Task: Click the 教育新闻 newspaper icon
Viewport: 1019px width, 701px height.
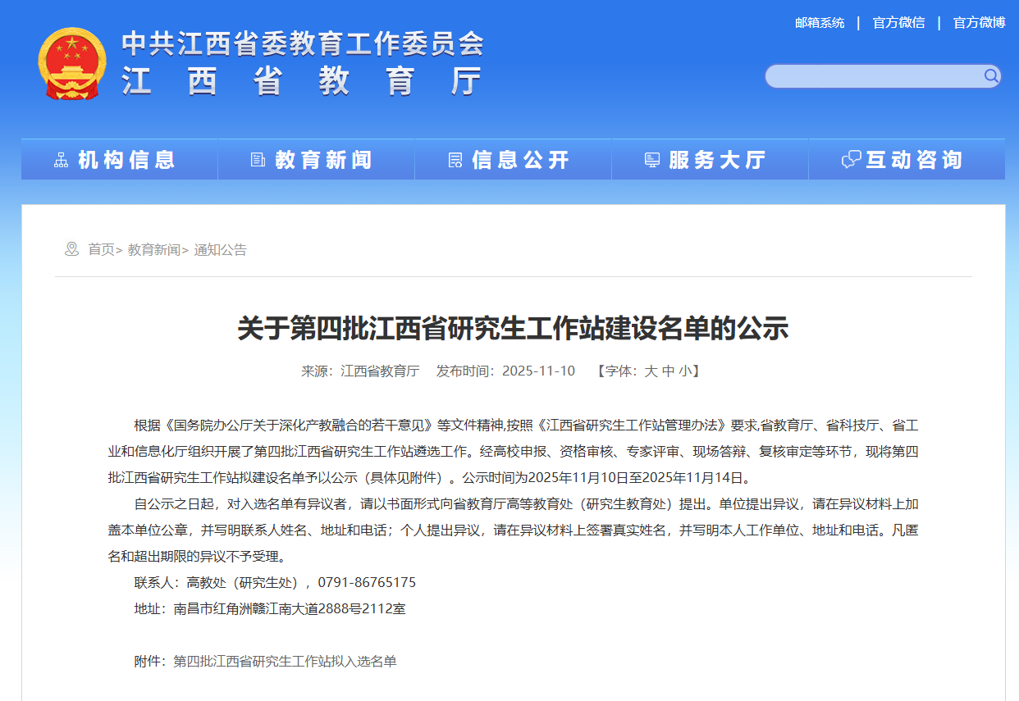Action: pyautogui.click(x=258, y=160)
